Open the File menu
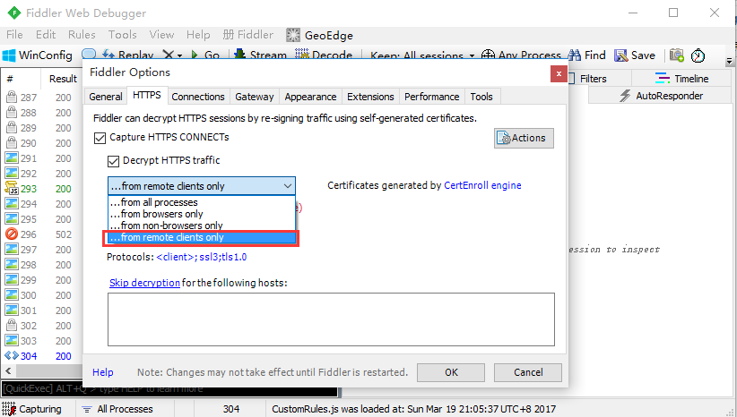 (x=14, y=35)
